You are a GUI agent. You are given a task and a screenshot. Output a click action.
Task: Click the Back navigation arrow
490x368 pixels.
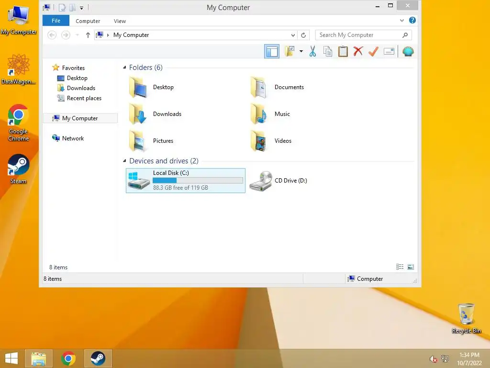coord(52,34)
